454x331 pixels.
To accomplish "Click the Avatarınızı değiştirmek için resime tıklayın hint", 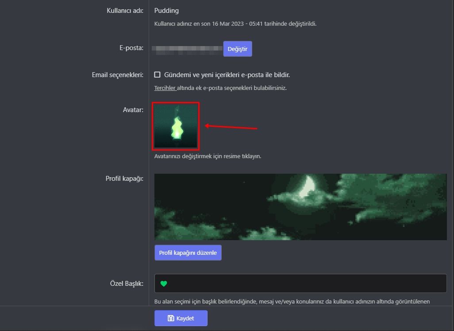I will coord(208,156).
